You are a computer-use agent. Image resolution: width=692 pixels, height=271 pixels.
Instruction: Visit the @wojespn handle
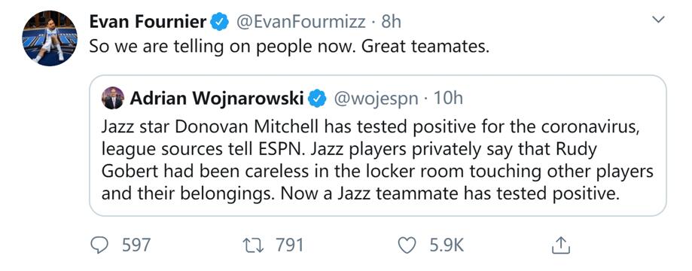point(376,99)
